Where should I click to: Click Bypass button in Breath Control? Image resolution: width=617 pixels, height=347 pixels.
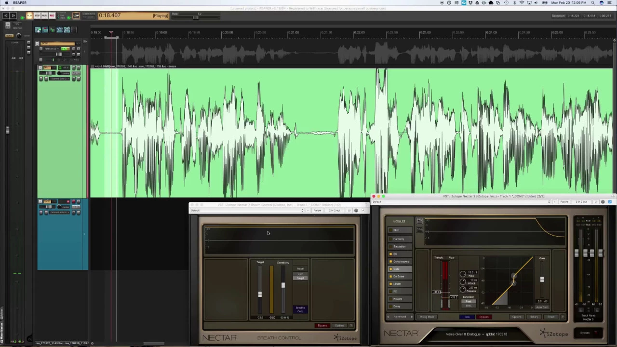pyautogui.click(x=322, y=325)
